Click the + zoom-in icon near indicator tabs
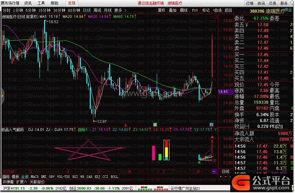Image resolution: width=295 pixels, height=193 pixels. (x=221, y=176)
